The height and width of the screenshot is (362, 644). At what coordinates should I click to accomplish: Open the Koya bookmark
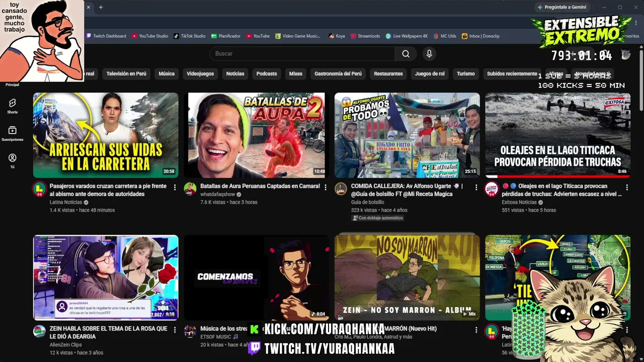[x=337, y=36]
